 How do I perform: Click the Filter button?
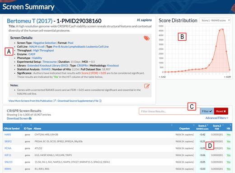207,111
